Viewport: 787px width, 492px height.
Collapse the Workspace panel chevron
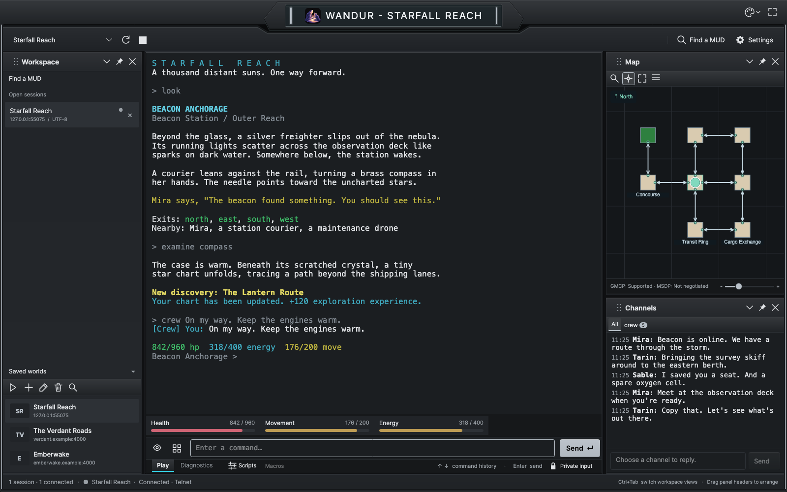106,61
